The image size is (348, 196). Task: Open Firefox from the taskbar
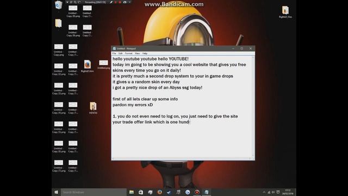pos(159,192)
